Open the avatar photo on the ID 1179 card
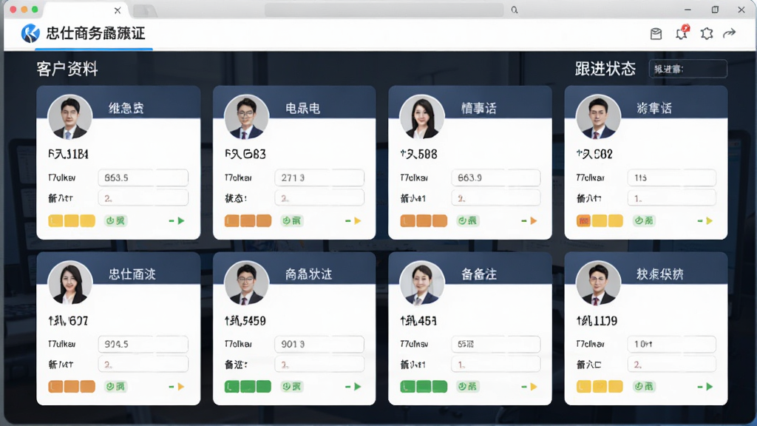This screenshot has height=426, width=757. [598, 283]
